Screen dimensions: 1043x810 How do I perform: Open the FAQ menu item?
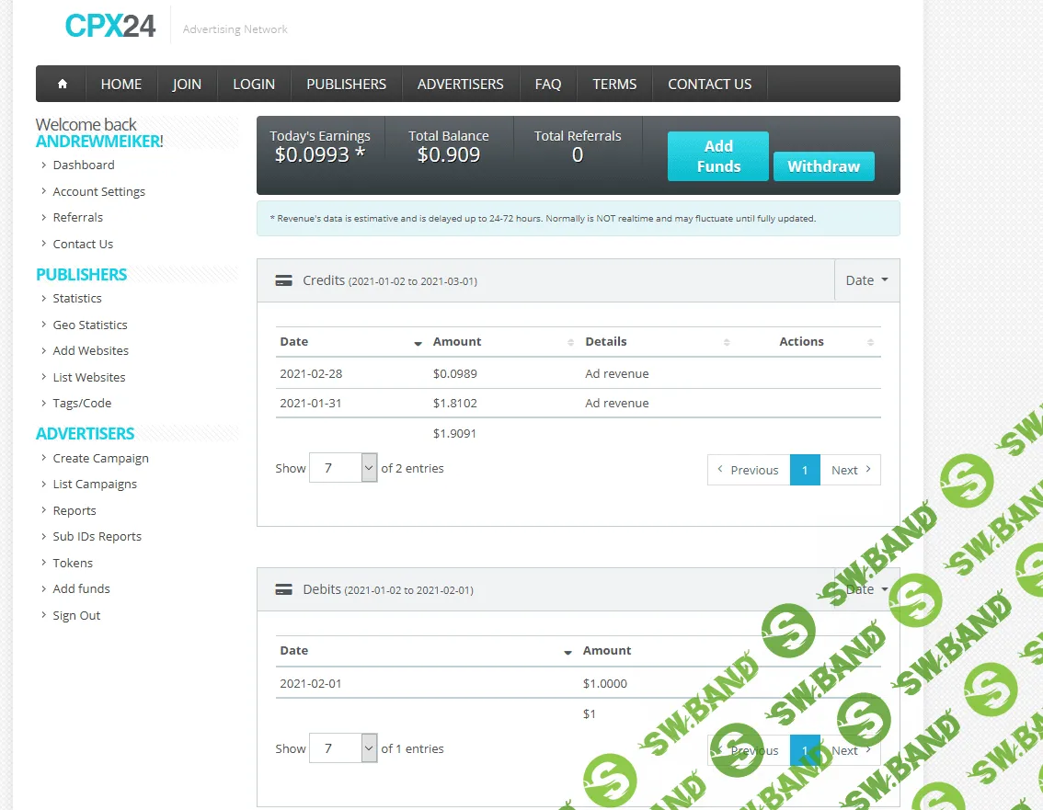coord(547,84)
